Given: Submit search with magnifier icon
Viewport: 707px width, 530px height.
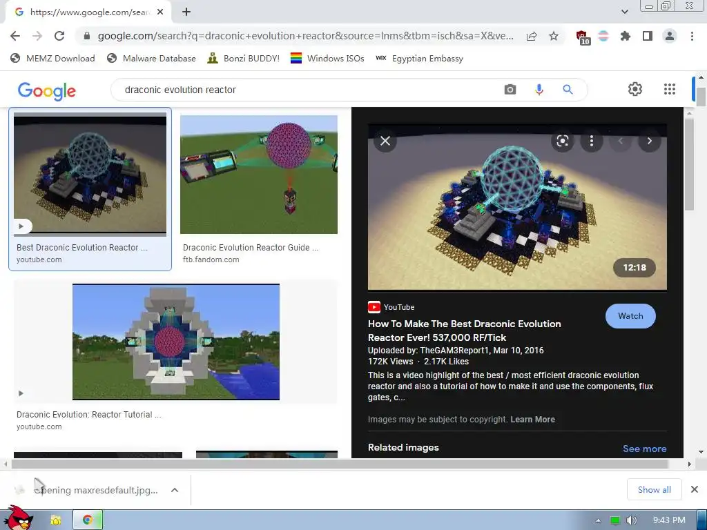Looking at the screenshot, I should click(568, 89).
